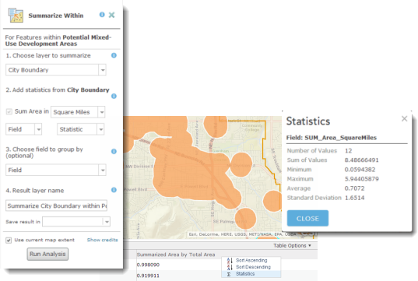
Task: Select Statistics from the column menu
Action: tap(251, 274)
